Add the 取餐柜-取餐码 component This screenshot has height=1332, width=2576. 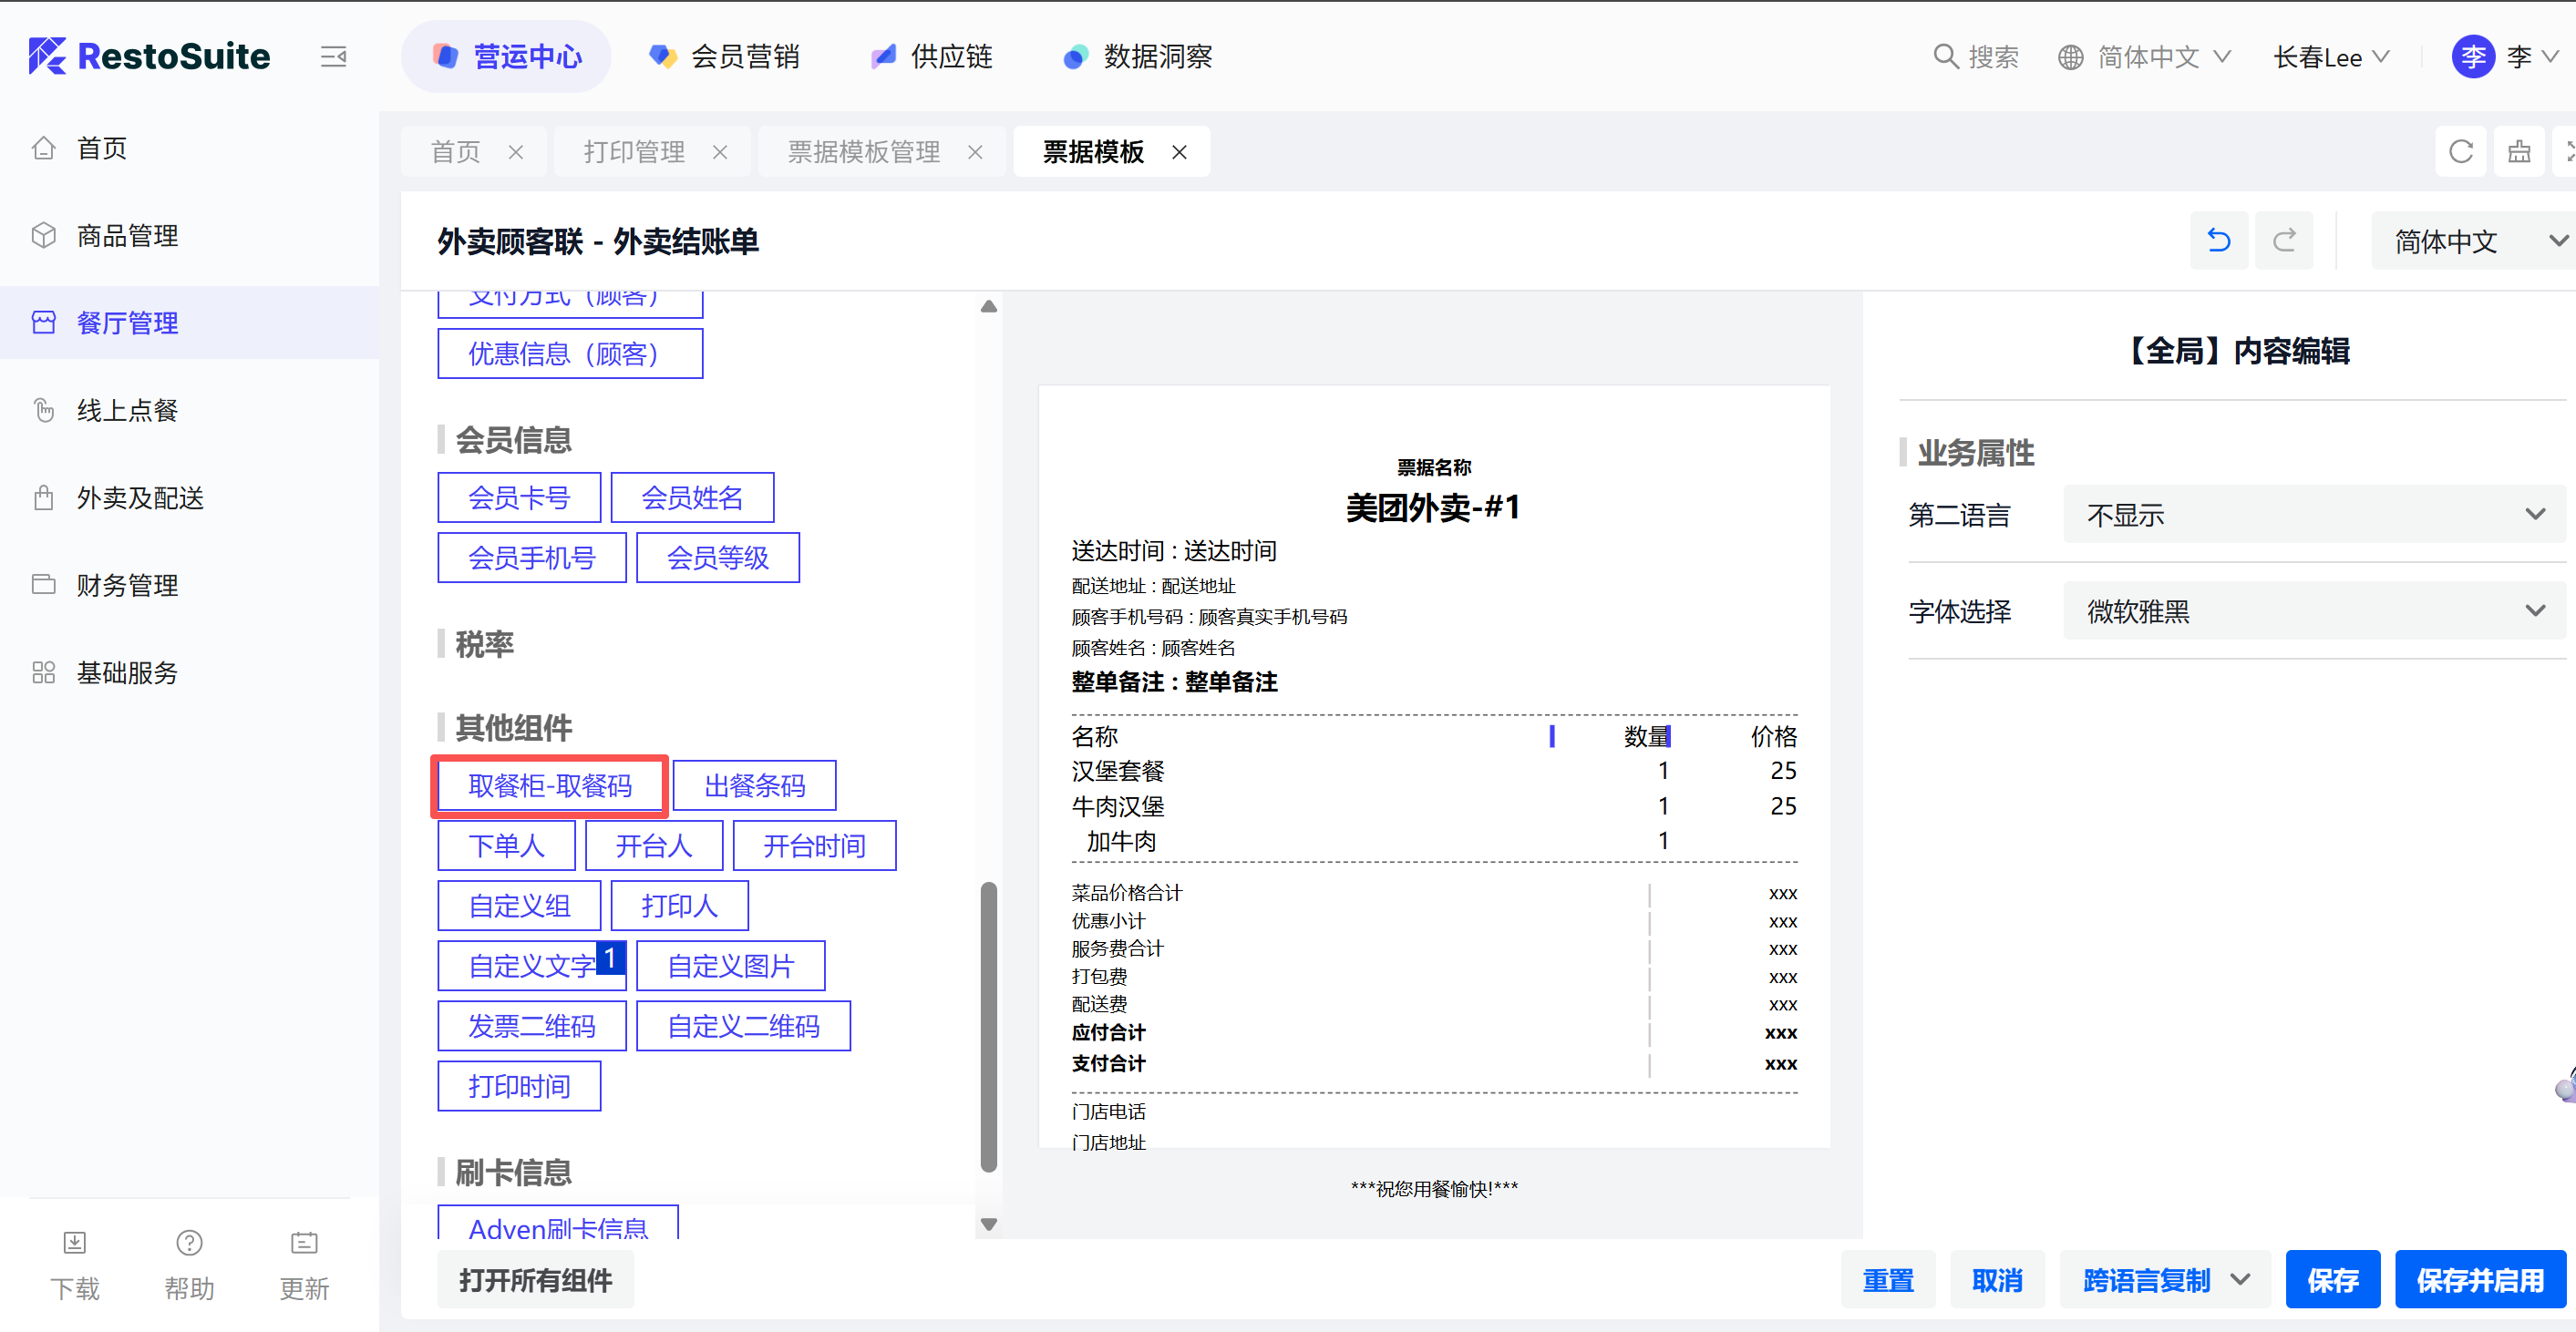pos(550,785)
